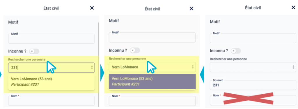Viewport: 298px width, 109px height.
Task: Click the Dossard field showing 231
Action: click(x=253, y=85)
